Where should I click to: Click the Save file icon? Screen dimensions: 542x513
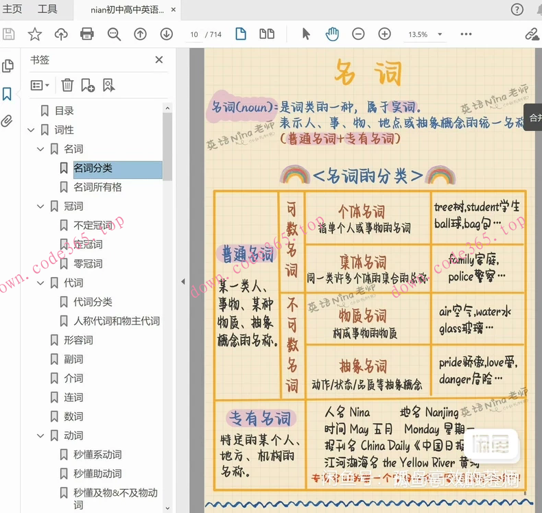[x=9, y=34]
